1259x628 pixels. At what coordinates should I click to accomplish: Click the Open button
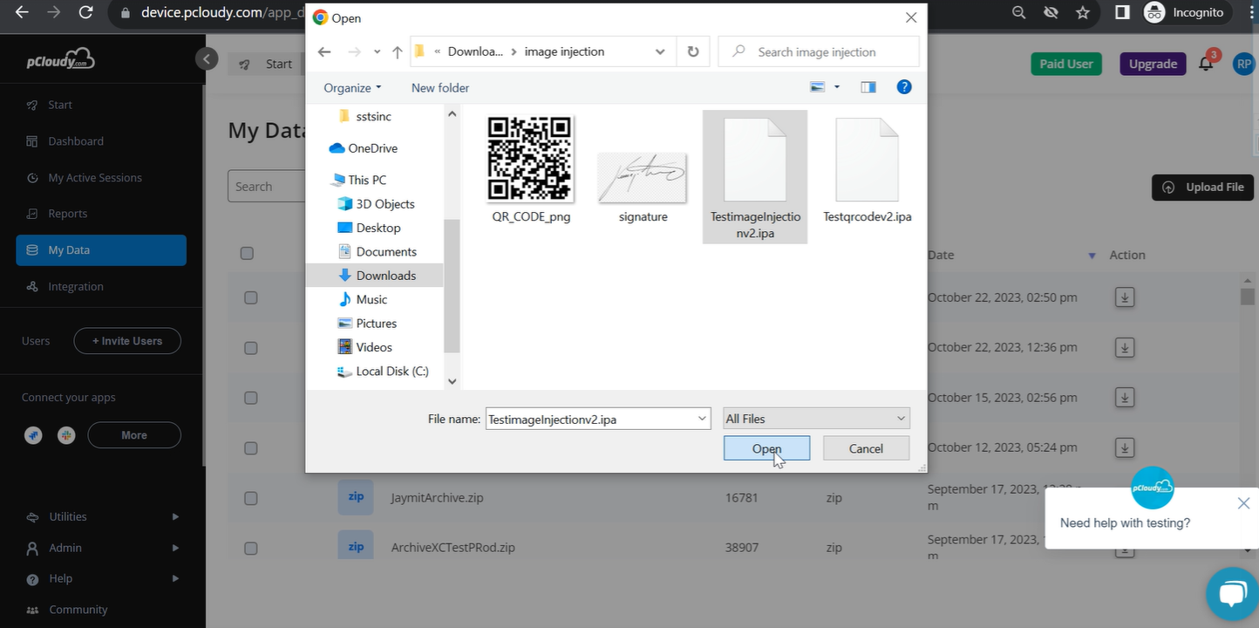coord(766,448)
